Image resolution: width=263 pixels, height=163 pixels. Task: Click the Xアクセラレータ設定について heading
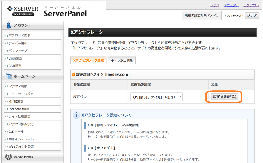106,115
